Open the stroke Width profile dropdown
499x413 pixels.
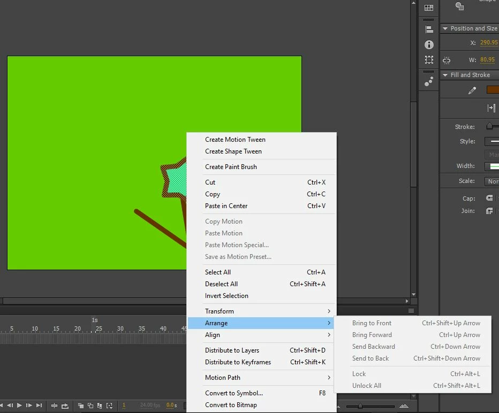pyautogui.click(x=492, y=166)
